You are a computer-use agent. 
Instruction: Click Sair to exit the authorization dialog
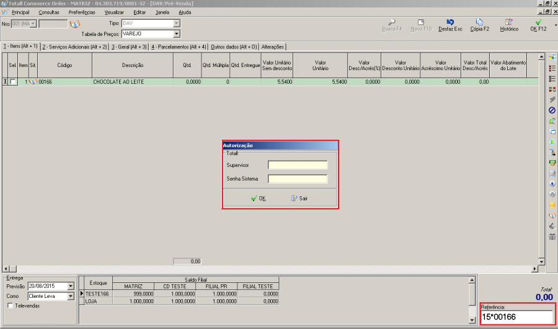click(299, 199)
